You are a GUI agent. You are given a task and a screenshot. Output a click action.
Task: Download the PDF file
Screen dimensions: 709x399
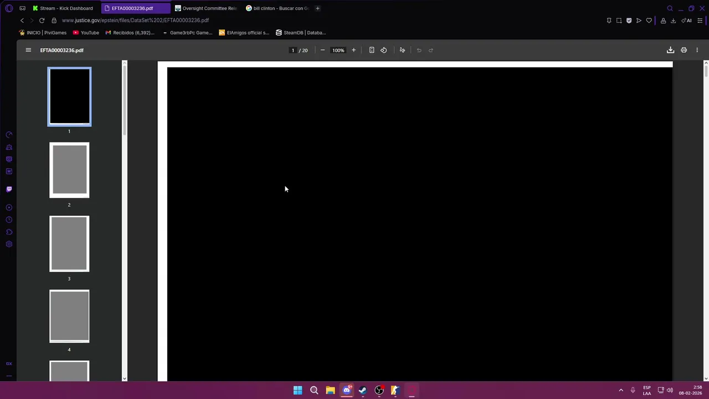670,50
